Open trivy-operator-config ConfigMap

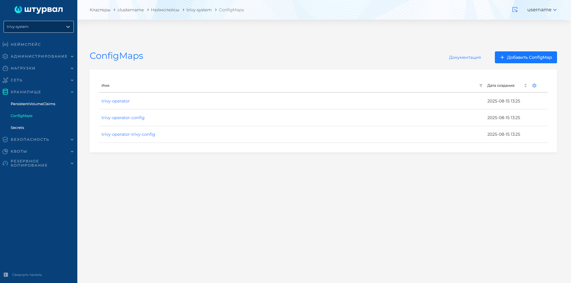click(123, 118)
